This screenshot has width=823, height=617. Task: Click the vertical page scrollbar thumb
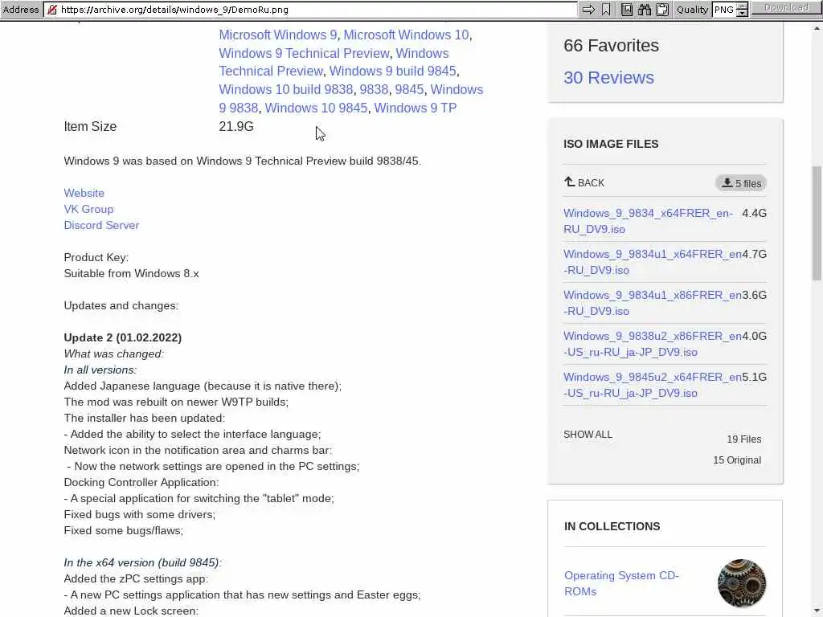point(817,223)
